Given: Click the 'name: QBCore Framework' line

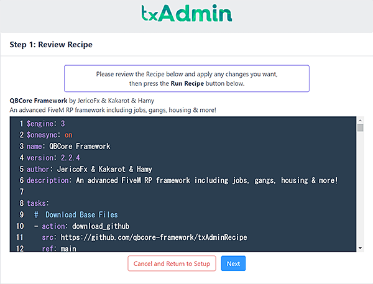Looking at the screenshot, I should pos(68,146).
